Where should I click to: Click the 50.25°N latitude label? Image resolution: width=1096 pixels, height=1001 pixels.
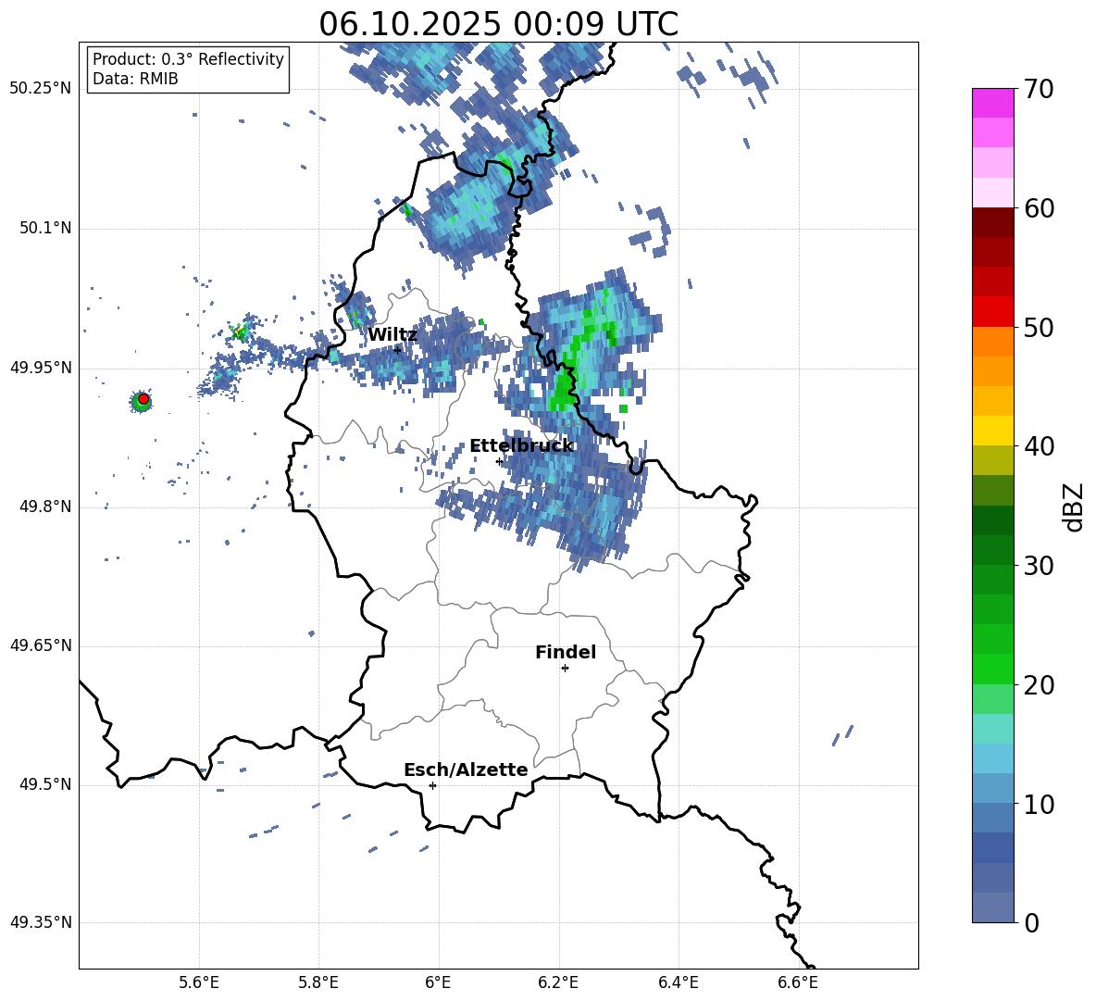pos(41,89)
